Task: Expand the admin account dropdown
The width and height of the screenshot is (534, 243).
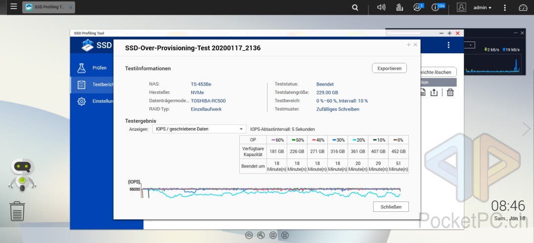Action: point(482,7)
